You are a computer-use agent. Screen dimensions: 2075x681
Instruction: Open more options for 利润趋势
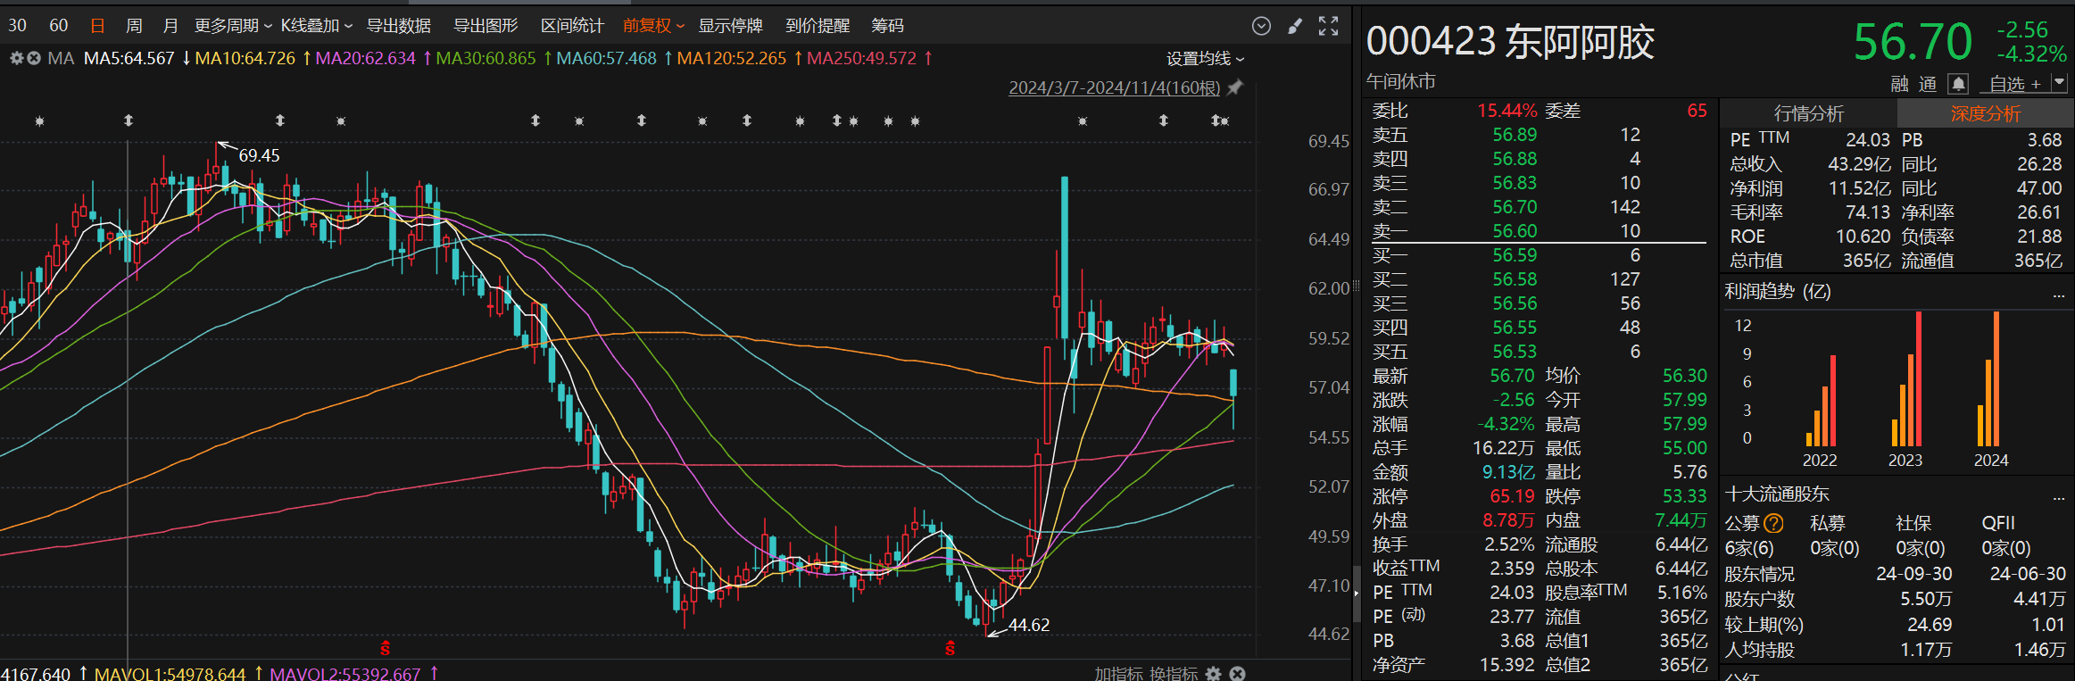[2059, 294]
